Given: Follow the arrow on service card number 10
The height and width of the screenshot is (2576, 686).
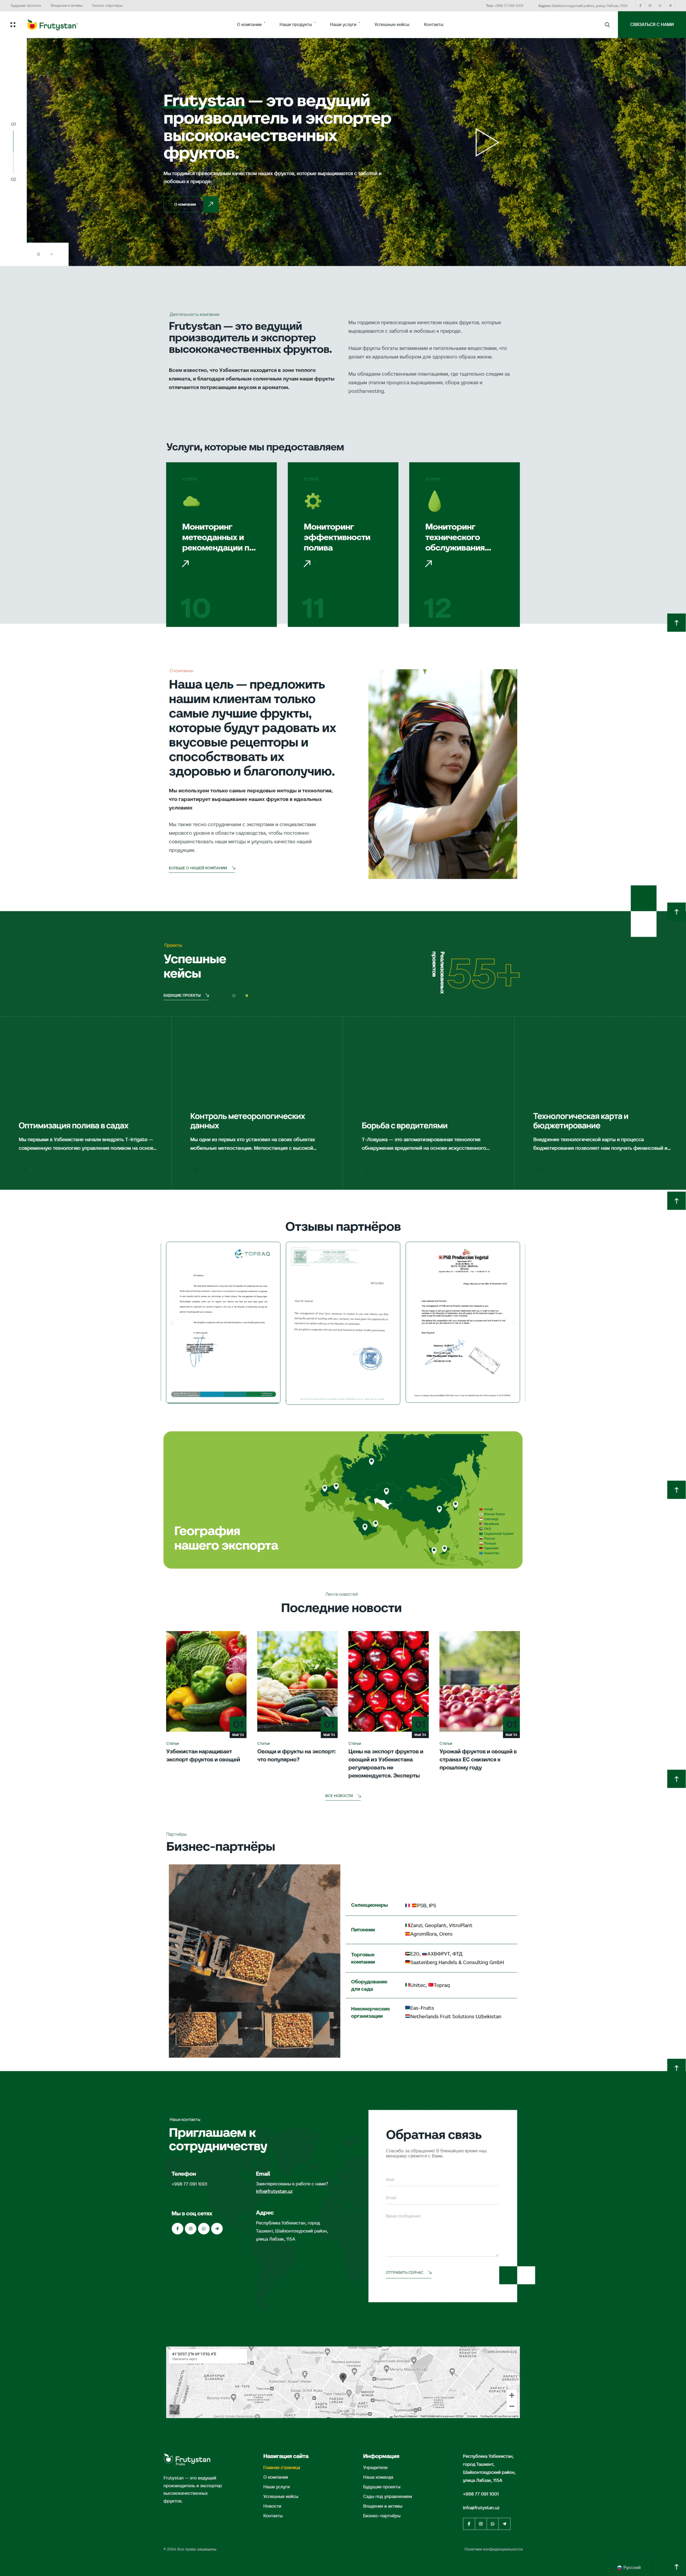Looking at the screenshot, I should pyautogui.click(x=185, y=563).
